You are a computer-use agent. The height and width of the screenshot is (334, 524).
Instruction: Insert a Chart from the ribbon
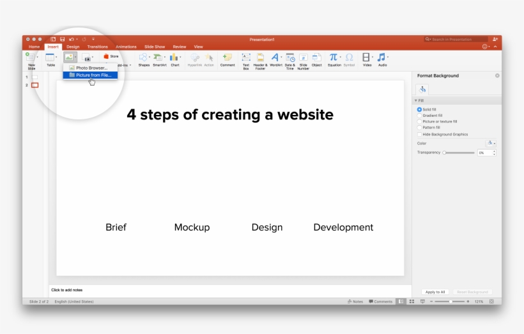tap(174, 57)
